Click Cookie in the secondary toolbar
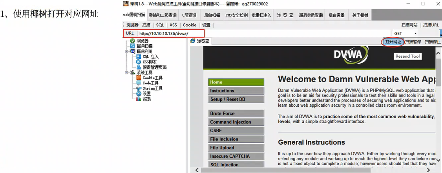This screenshot has height=173, width=442. (x=190, y=25)
